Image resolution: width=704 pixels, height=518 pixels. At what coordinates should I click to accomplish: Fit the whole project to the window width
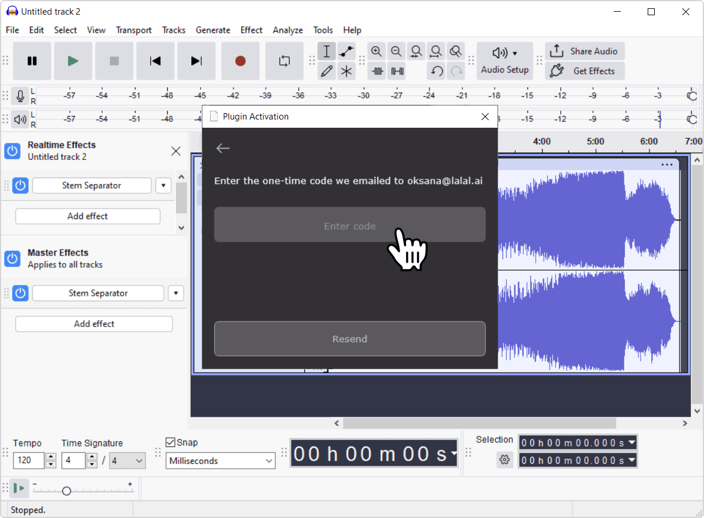[x=436, y=52]
